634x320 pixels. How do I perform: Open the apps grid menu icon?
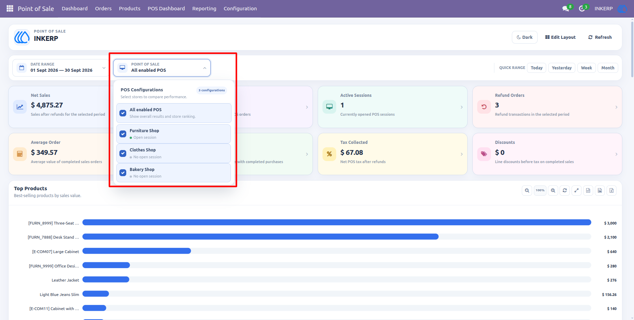pos(10,9)
